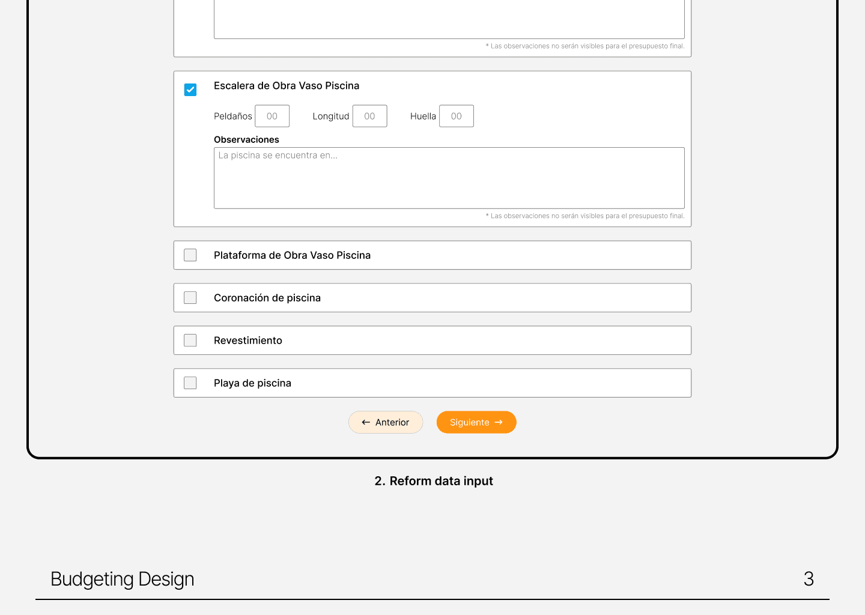The height and width of the screenshot is (615, 865).
Task: Click the Coronación de piscina section header
Action: [267, 297]
